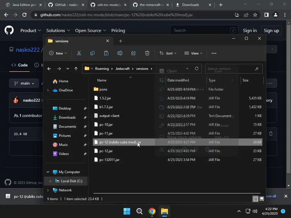
Task: Switch to details view icon in status bar
Action: pos(255,199)
